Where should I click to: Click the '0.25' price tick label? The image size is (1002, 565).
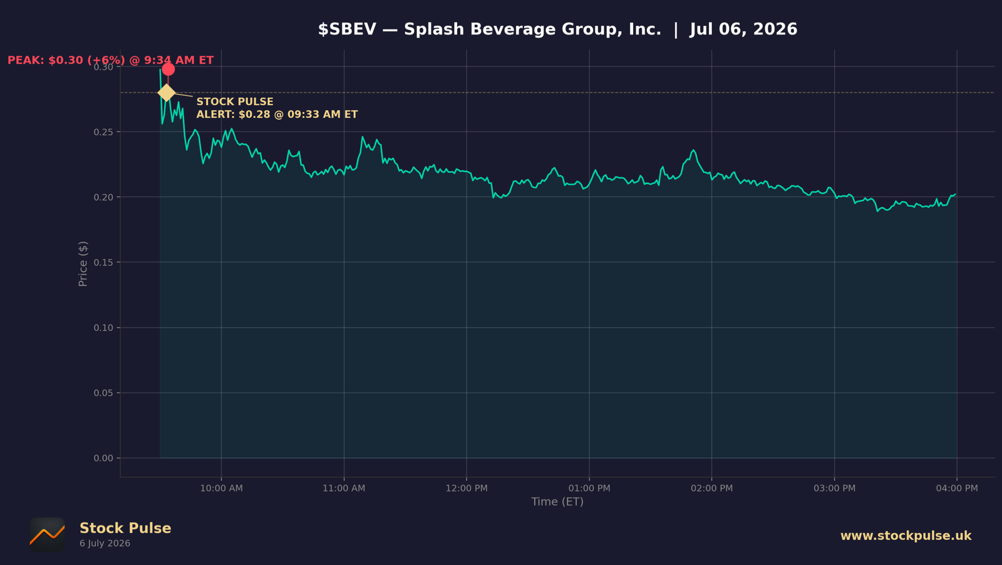(103, 132)
